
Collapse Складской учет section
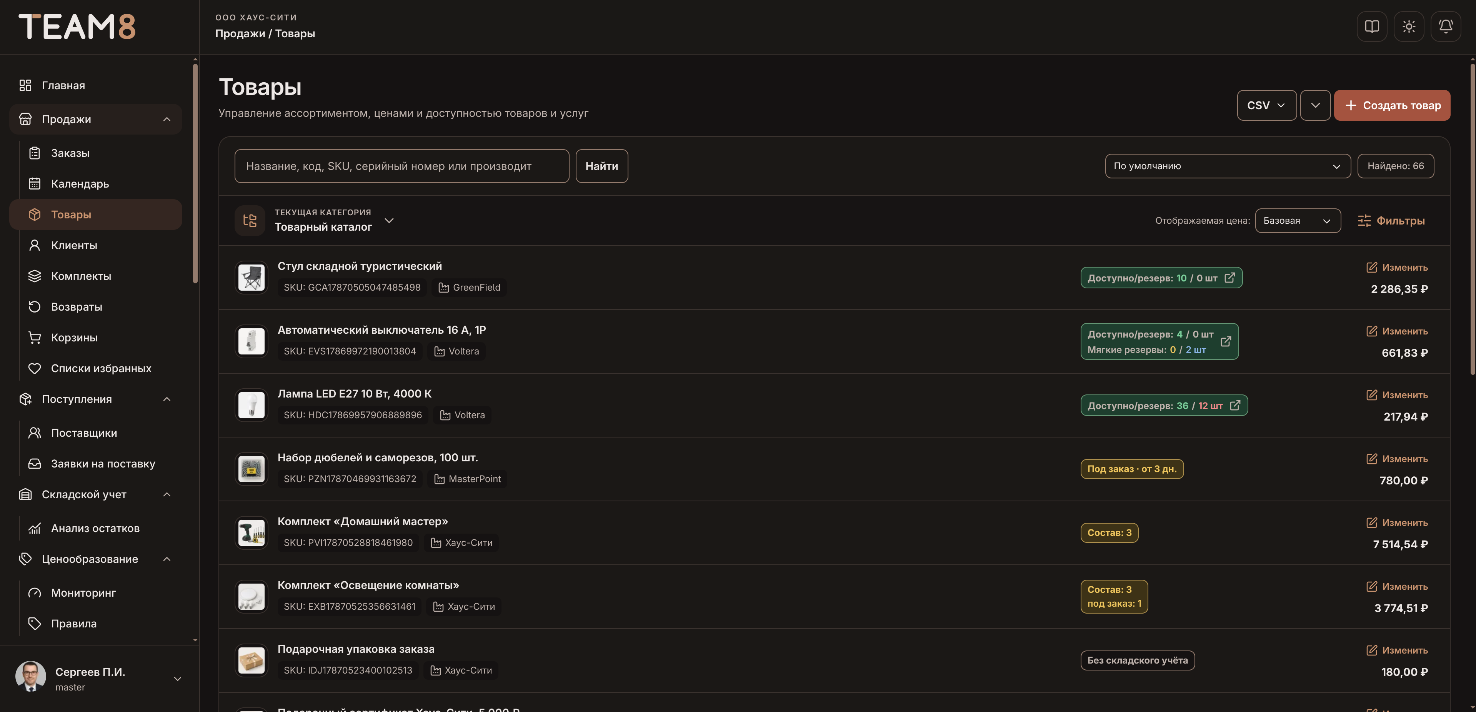[x=167, y=494]
